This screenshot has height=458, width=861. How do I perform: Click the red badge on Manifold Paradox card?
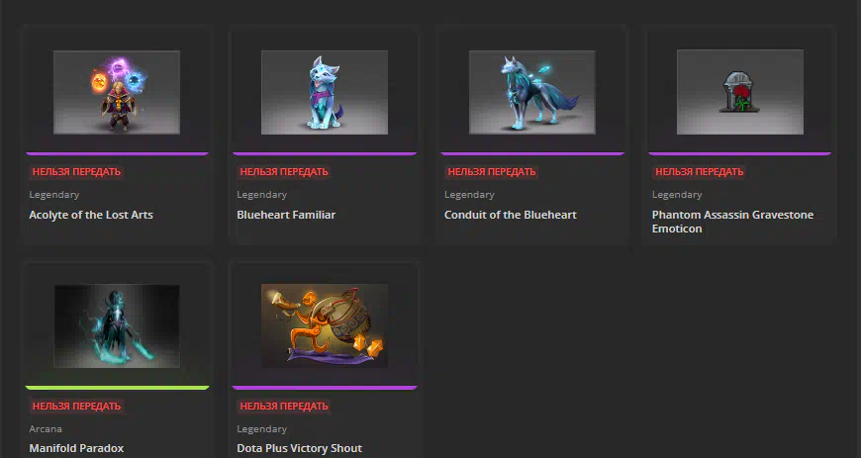click(x=76, y=406)
